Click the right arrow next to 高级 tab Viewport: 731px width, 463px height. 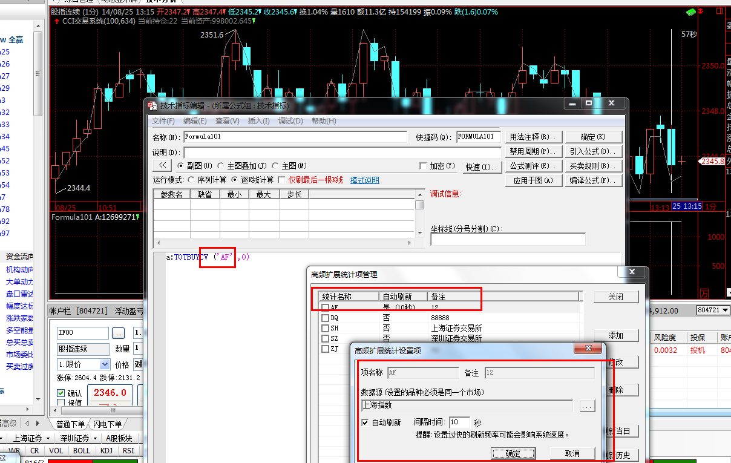[x=38, y=424]
